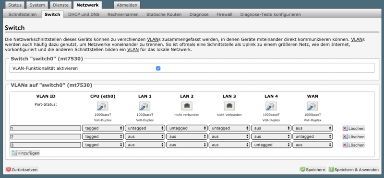Open VLAN 1 CPU (eth0) dropdown
The width and height of the screenshot is (384, 178).
(x=103, y=128)
